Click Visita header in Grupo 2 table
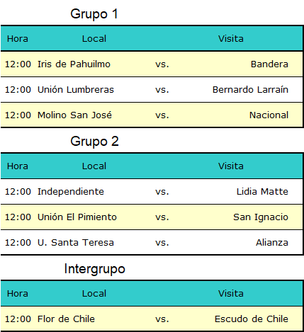 tap(231, 166)
